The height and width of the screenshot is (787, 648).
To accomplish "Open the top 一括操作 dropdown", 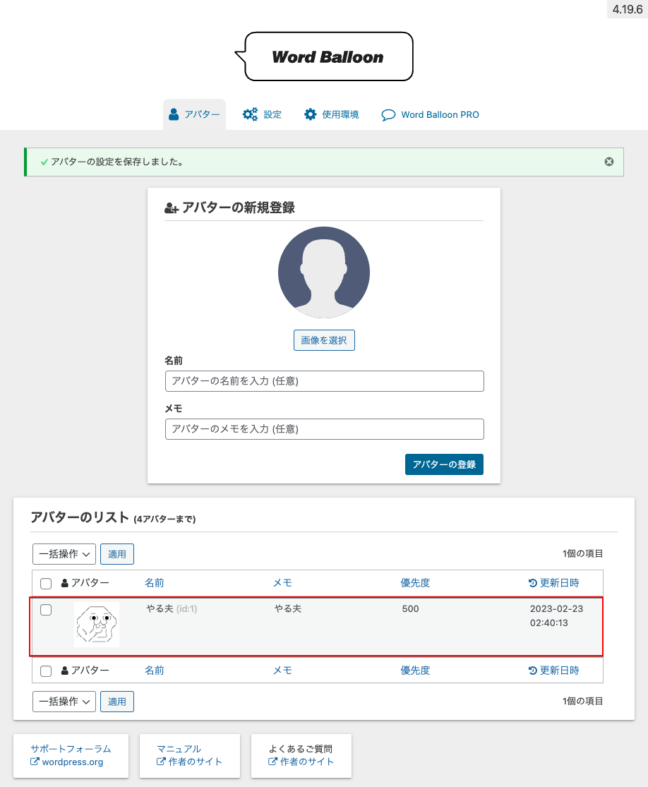I will [x=64, y=554].
